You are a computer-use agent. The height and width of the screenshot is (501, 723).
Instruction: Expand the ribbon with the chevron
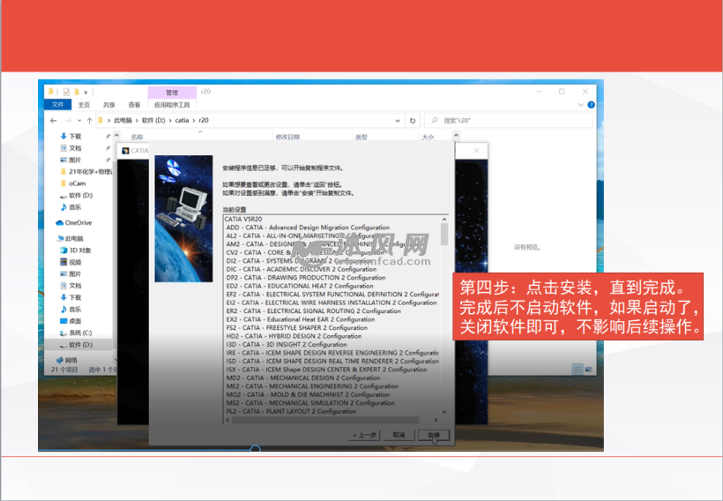click(580, 105)
